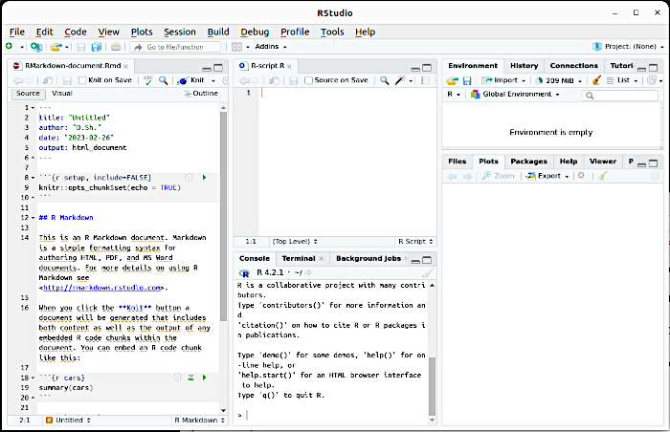Close the R-script.R tab
Screen dimensions: 670x432
[x=289, y=66]
